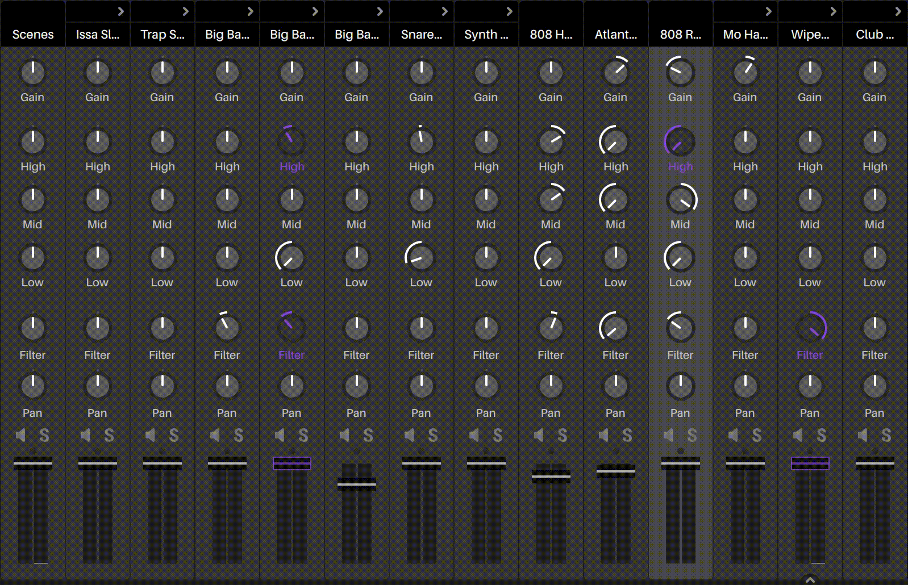This screenshot has width=908, height=585.
Task: Expand the Snare... channel chevron
Action: pos(444,11)
